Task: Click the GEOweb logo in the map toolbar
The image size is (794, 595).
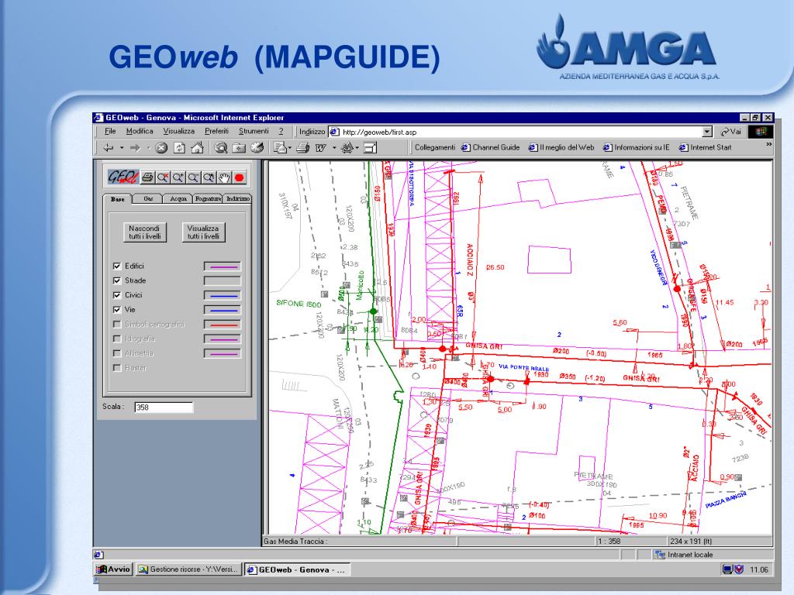Action: click(122, 177)
